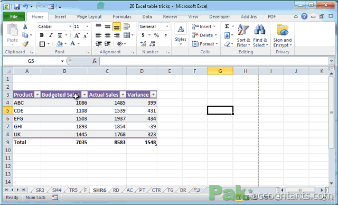Click the Cut scissors icon

click(25, 26)
